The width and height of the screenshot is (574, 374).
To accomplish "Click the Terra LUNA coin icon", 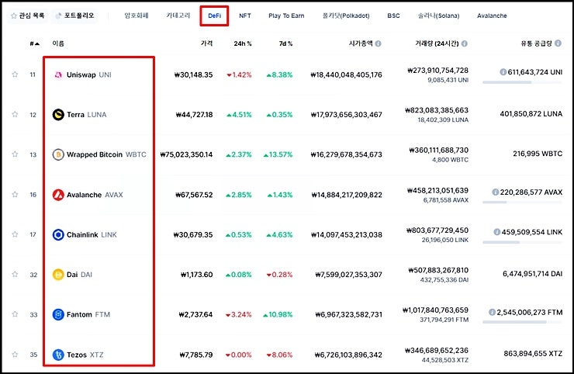I will pos(58,115).
